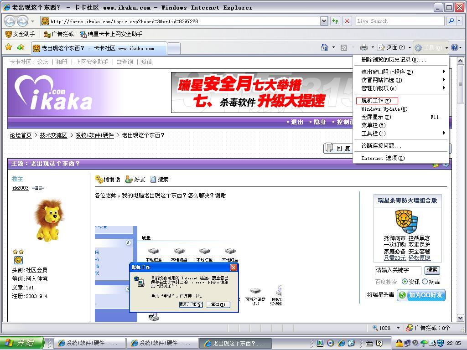Choose 脱机工作(W) from the menu

click(x=401, y=101)
